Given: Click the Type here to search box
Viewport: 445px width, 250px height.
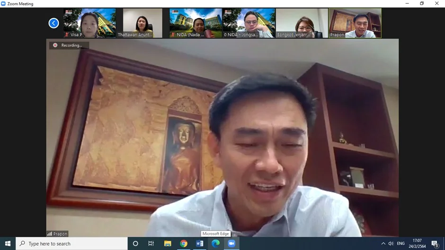Looking at the screenshot, I should [x=71, y=243].
